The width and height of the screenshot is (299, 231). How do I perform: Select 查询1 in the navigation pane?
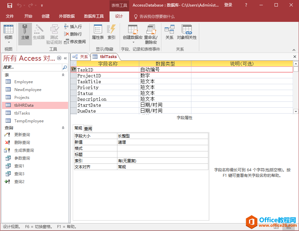click(x=35, y=166)
